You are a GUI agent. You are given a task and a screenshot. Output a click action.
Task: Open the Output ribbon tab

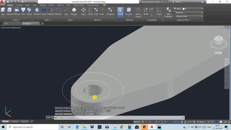[51, 5]
